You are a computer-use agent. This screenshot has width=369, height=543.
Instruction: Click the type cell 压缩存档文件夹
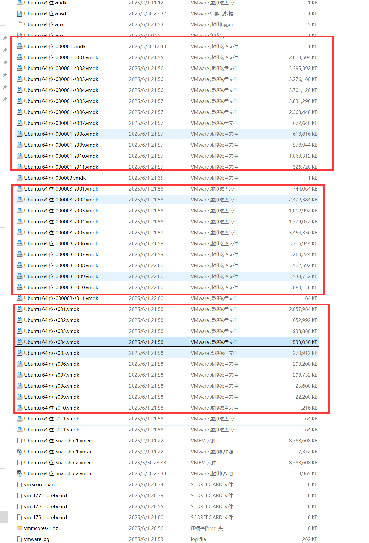(207, 528)
